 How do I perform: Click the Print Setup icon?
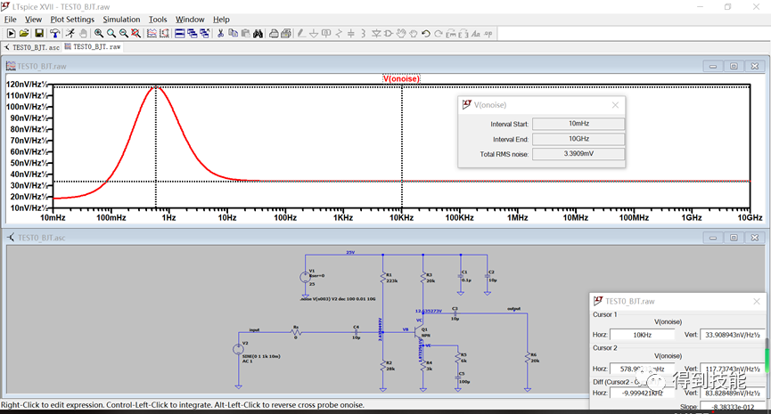[x=274, y=34]
